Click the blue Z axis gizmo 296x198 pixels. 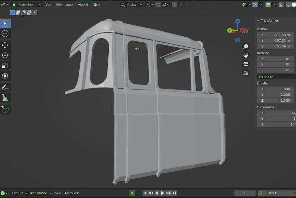pyautogui.click(x=237, y=21)
